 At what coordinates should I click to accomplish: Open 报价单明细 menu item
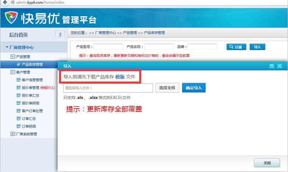tap(31, 103)
